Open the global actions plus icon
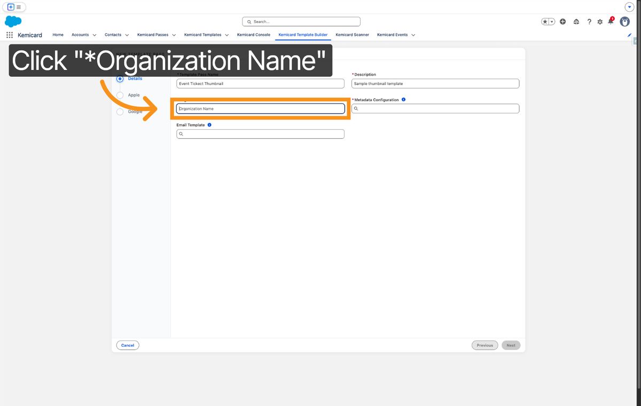The width and height of the screenshot is (641, 406). (x=563, y=21)
